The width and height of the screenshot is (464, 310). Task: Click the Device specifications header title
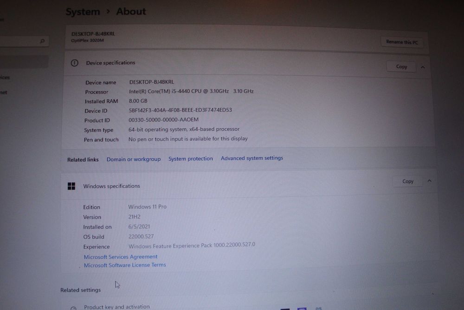click(x=110, y=63)
